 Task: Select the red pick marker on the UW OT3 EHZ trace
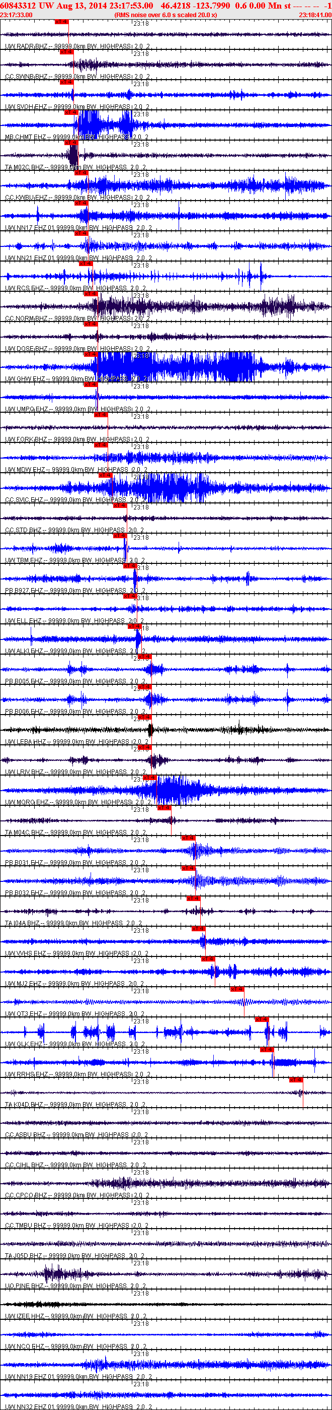(237, 990)
